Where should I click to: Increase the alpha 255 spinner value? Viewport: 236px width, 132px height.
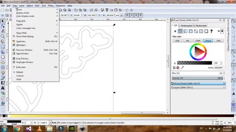221,62
